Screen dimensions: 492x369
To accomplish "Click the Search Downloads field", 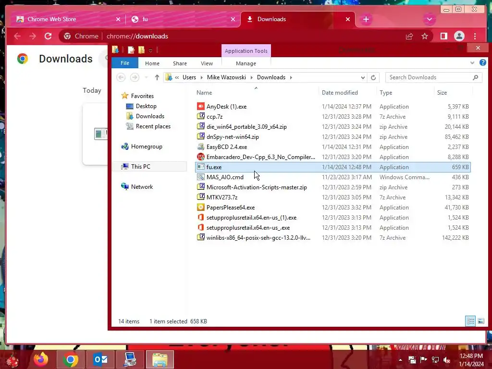I will (x=433, y=77).
